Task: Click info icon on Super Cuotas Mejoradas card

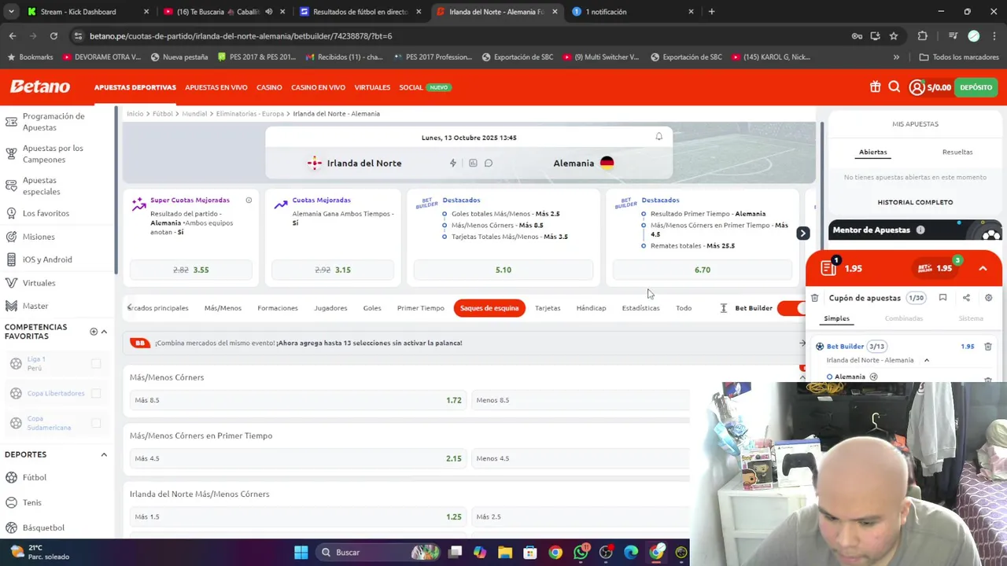Action: [x=249, y=200]
